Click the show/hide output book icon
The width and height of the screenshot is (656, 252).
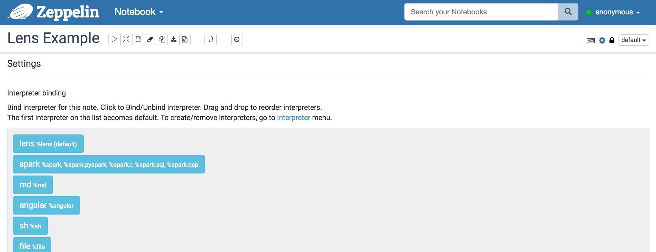(x=138, y=39)
